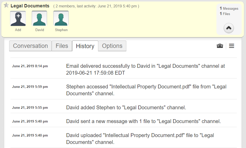246x148 pixels.
Task: Open the hamburger menu icon
Action: [x=231, y=46]
